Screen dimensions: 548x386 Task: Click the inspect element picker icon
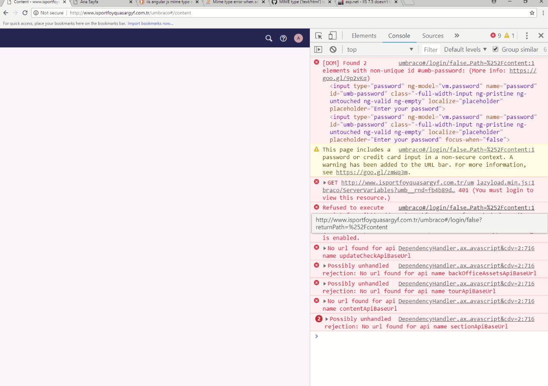pos(319,36)
